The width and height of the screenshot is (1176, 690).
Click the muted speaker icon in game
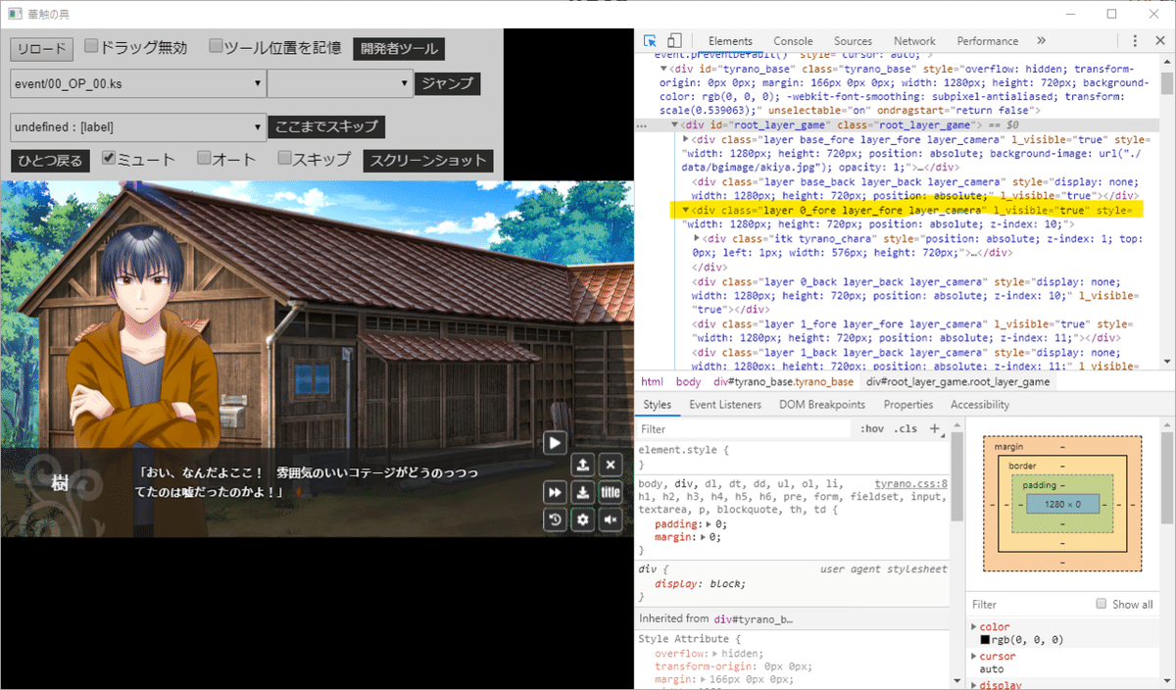pyautogui.click(x=610, y=519)
